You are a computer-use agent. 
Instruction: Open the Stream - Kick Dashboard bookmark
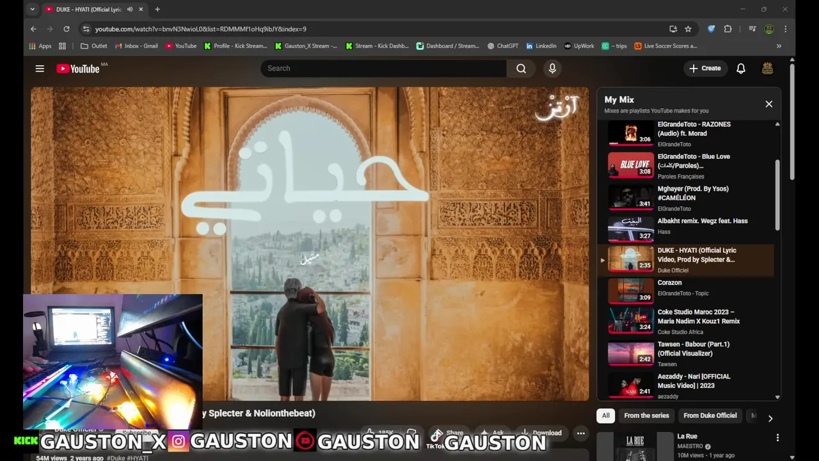[377, 46]
